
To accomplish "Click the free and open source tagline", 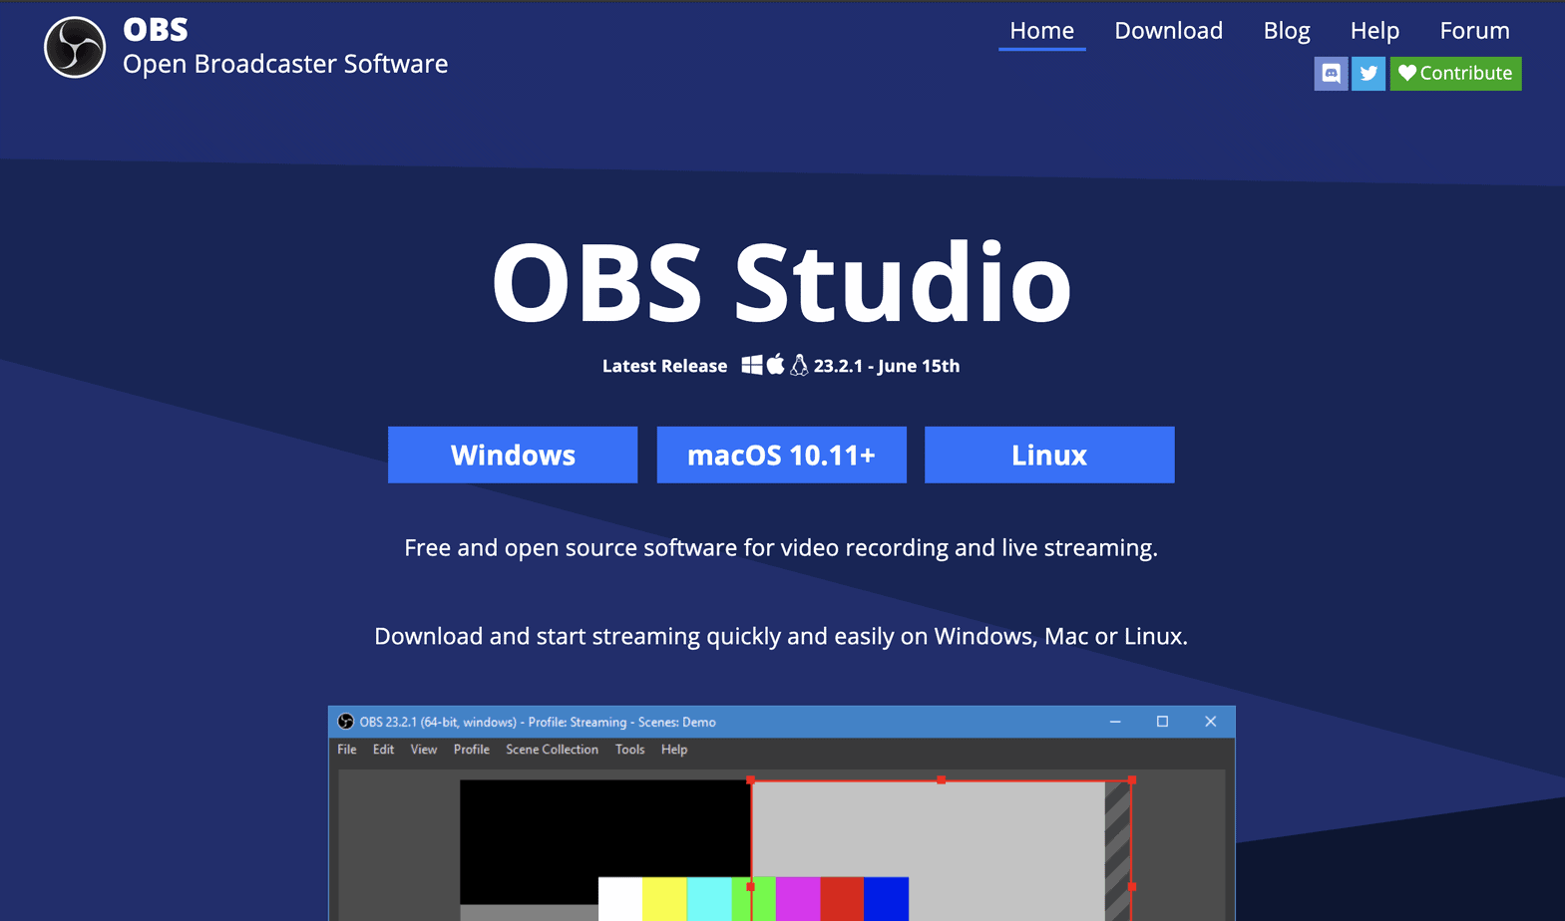I will 781,548.
